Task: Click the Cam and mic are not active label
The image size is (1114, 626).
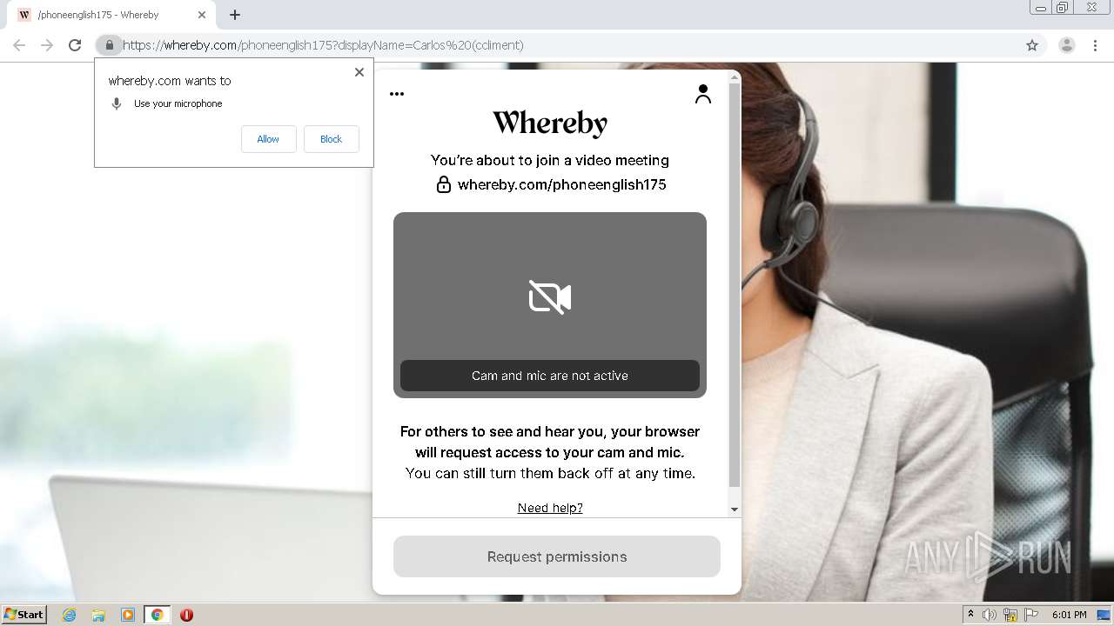Action: (550, 376)
